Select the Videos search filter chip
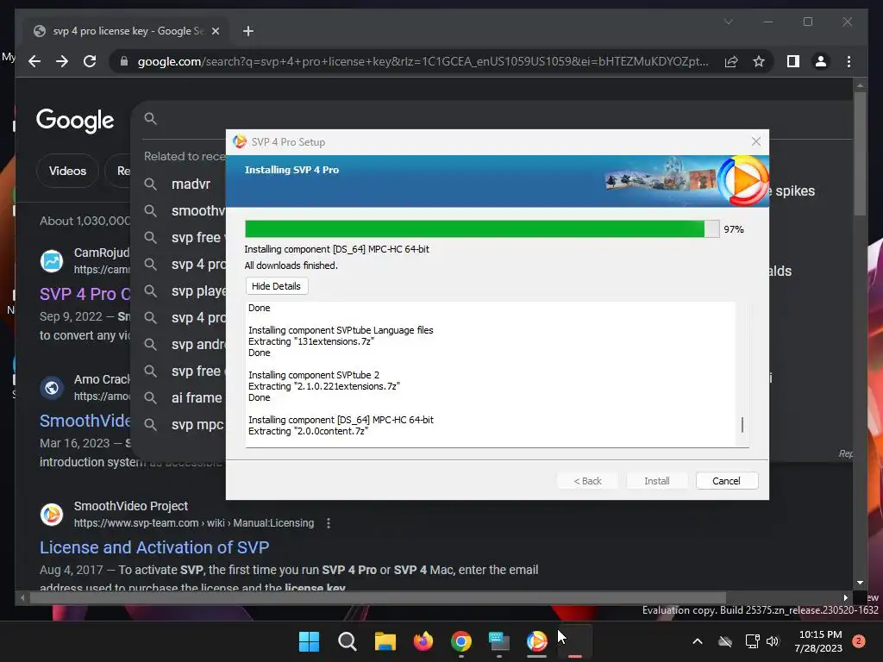This screenshot has height=662, width=883. [x=67, y=171]
